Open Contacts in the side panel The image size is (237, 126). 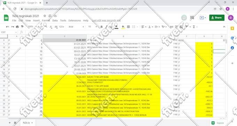click(x=232, y=48)
